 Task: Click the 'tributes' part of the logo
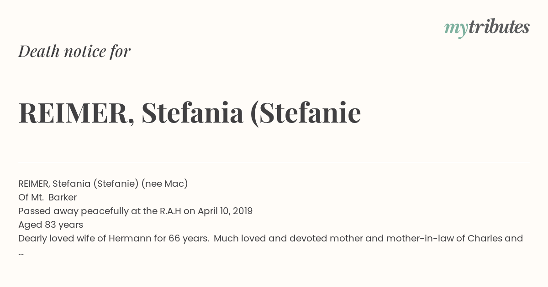499,27
